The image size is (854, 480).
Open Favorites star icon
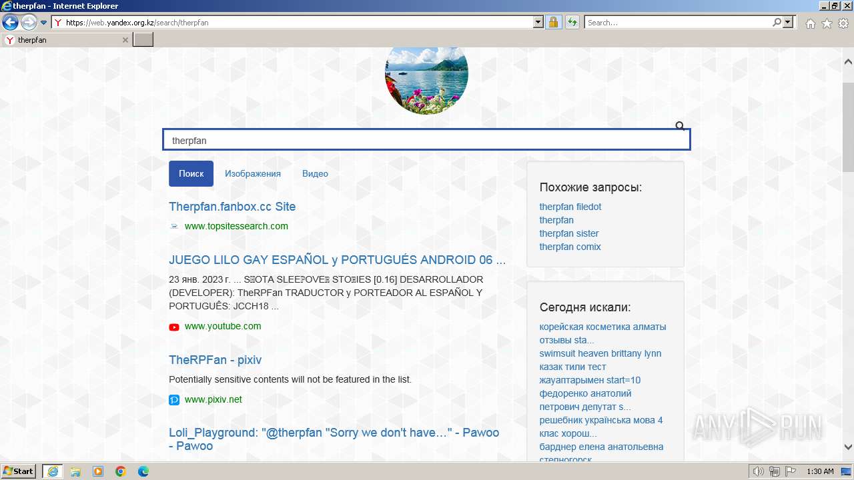coord(827,23)
